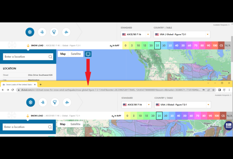Viewport: 233px width, 159px height.
Task: Open USA Global Figure 7.2-1 dropdown in upper view
Action: point(182,34)
